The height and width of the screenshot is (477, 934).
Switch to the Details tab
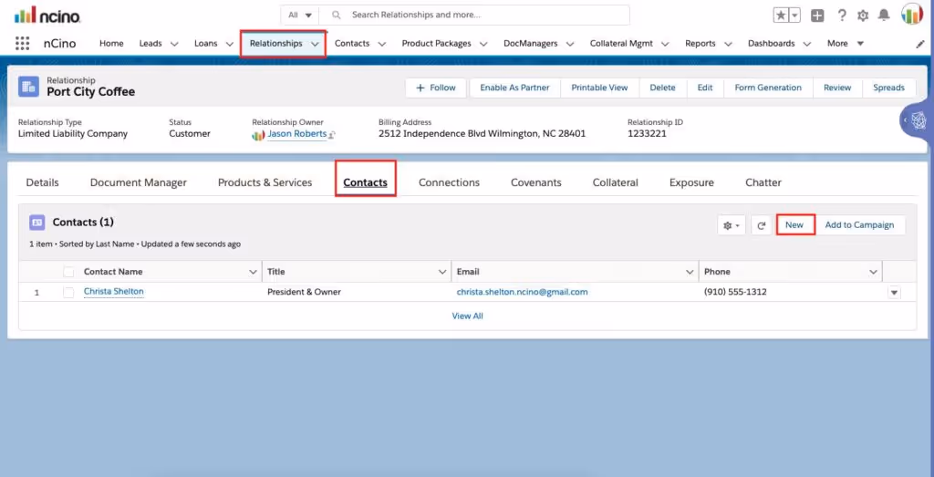point(42,182)
